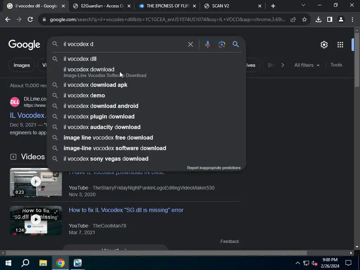This screenshot has width=360, height=270.
Task: Play the 0:23 video thumbnail
Action: pyautogui.click(x=36, y=182)
